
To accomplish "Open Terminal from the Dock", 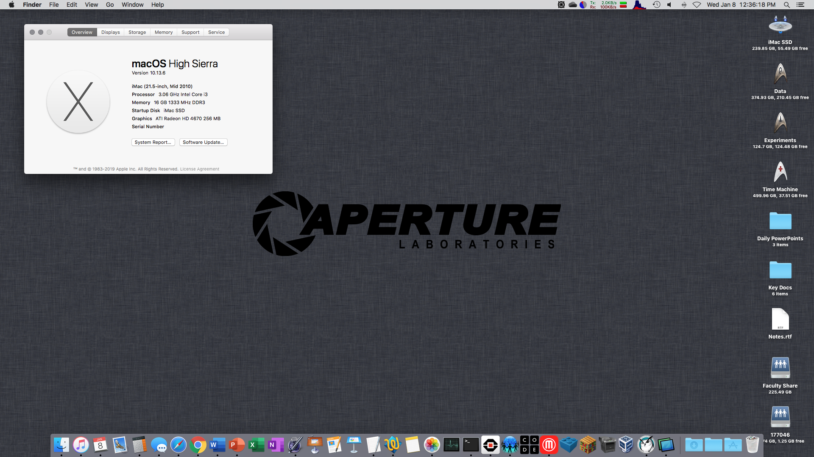I will [x=471, y=445].
